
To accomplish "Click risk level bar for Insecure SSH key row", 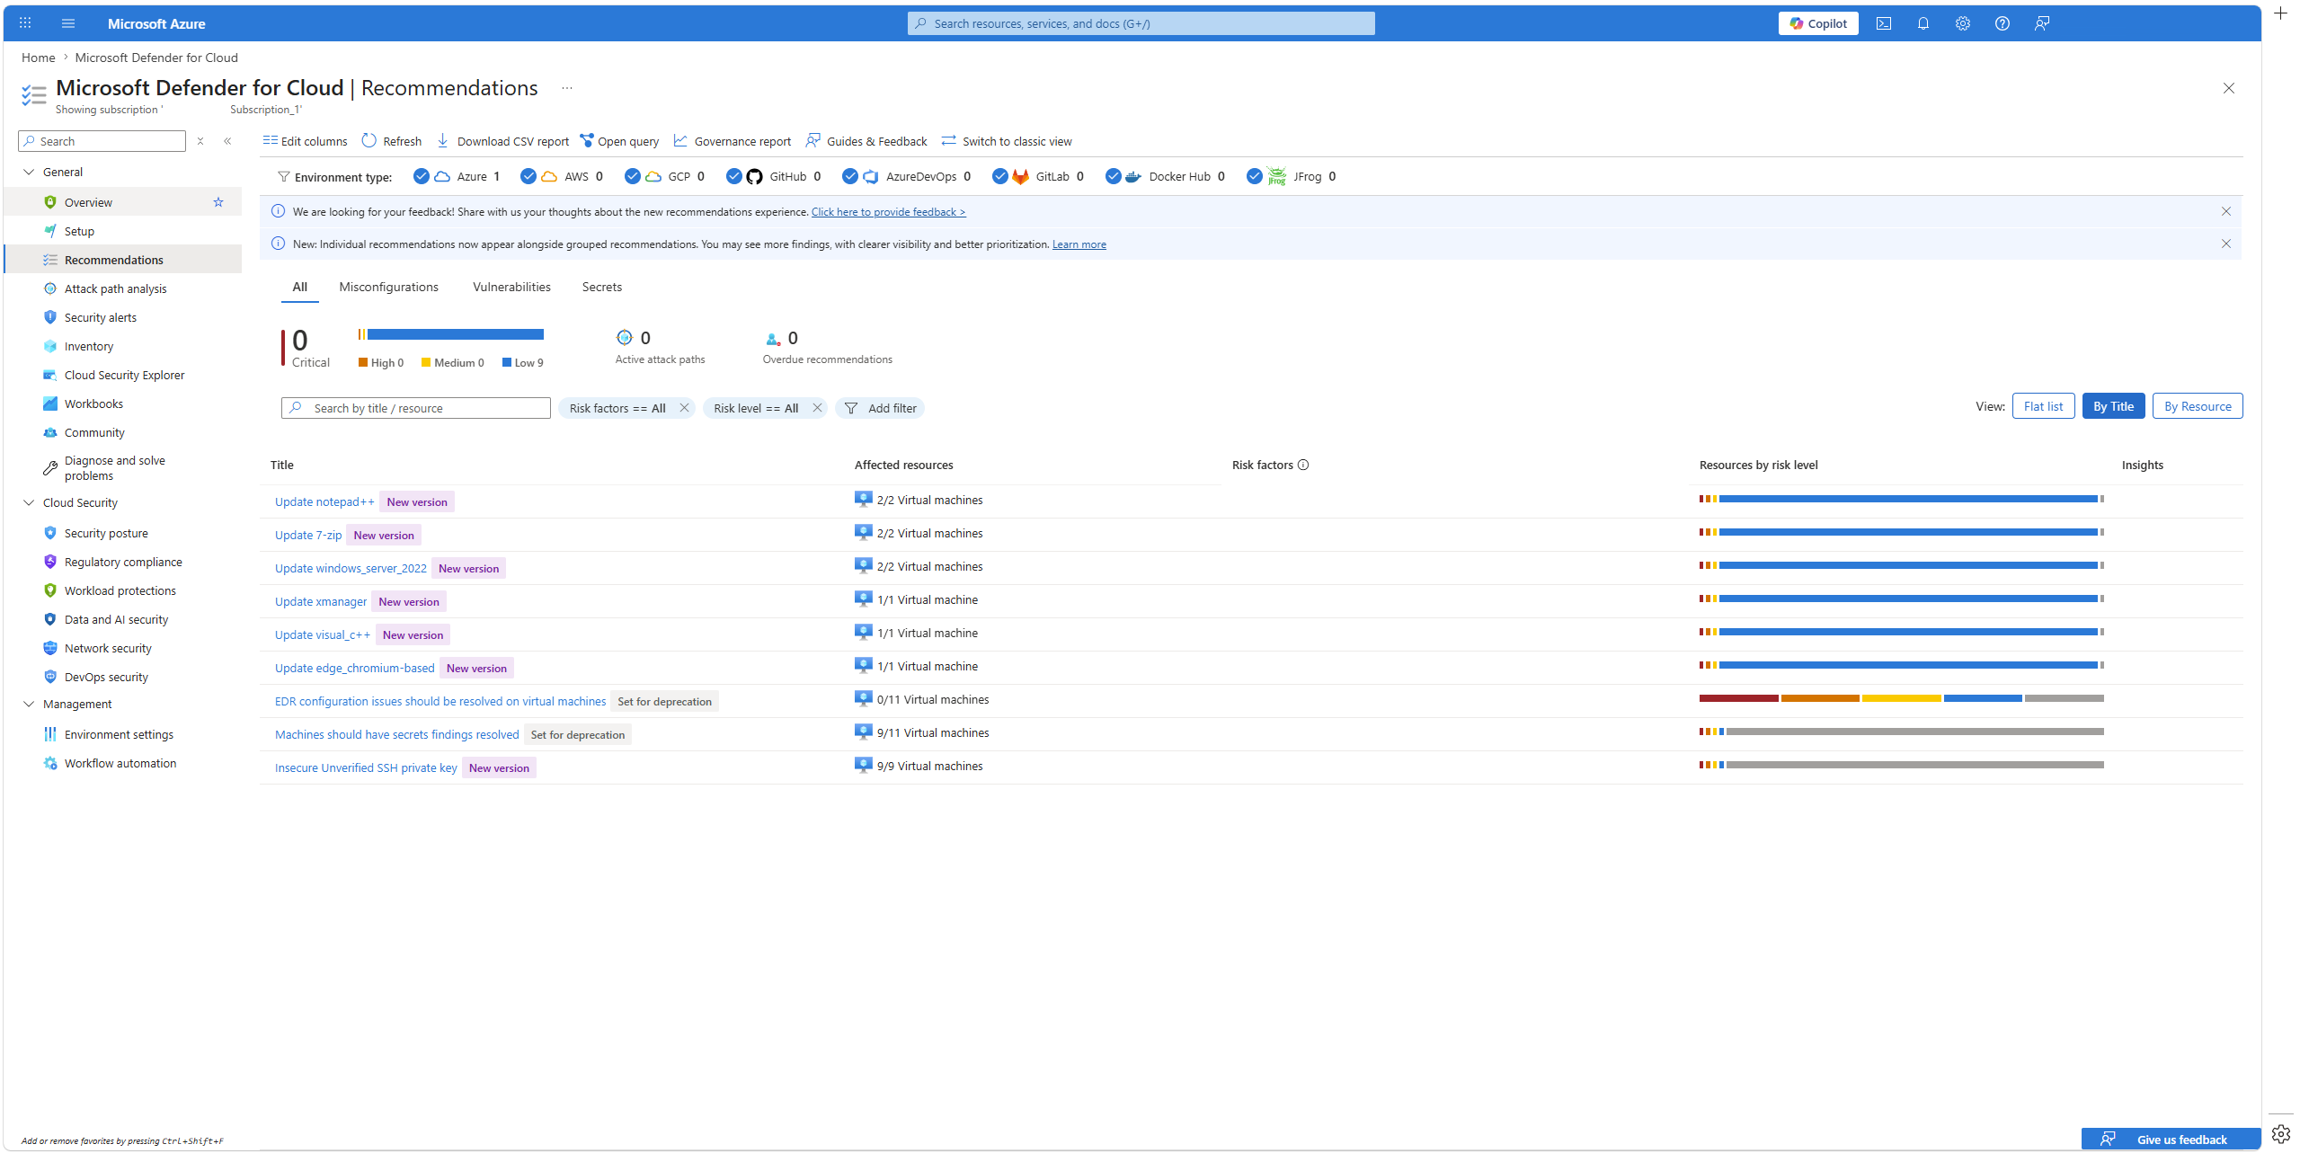I will [x=1901, y=765].
